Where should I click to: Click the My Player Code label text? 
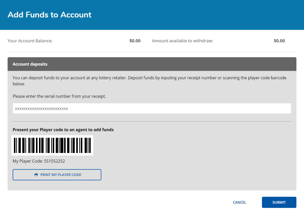point(28,161)
